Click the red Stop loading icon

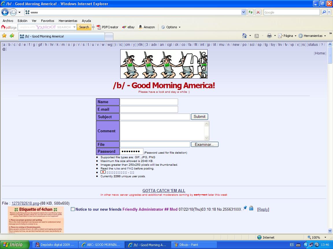coord(258,12)
